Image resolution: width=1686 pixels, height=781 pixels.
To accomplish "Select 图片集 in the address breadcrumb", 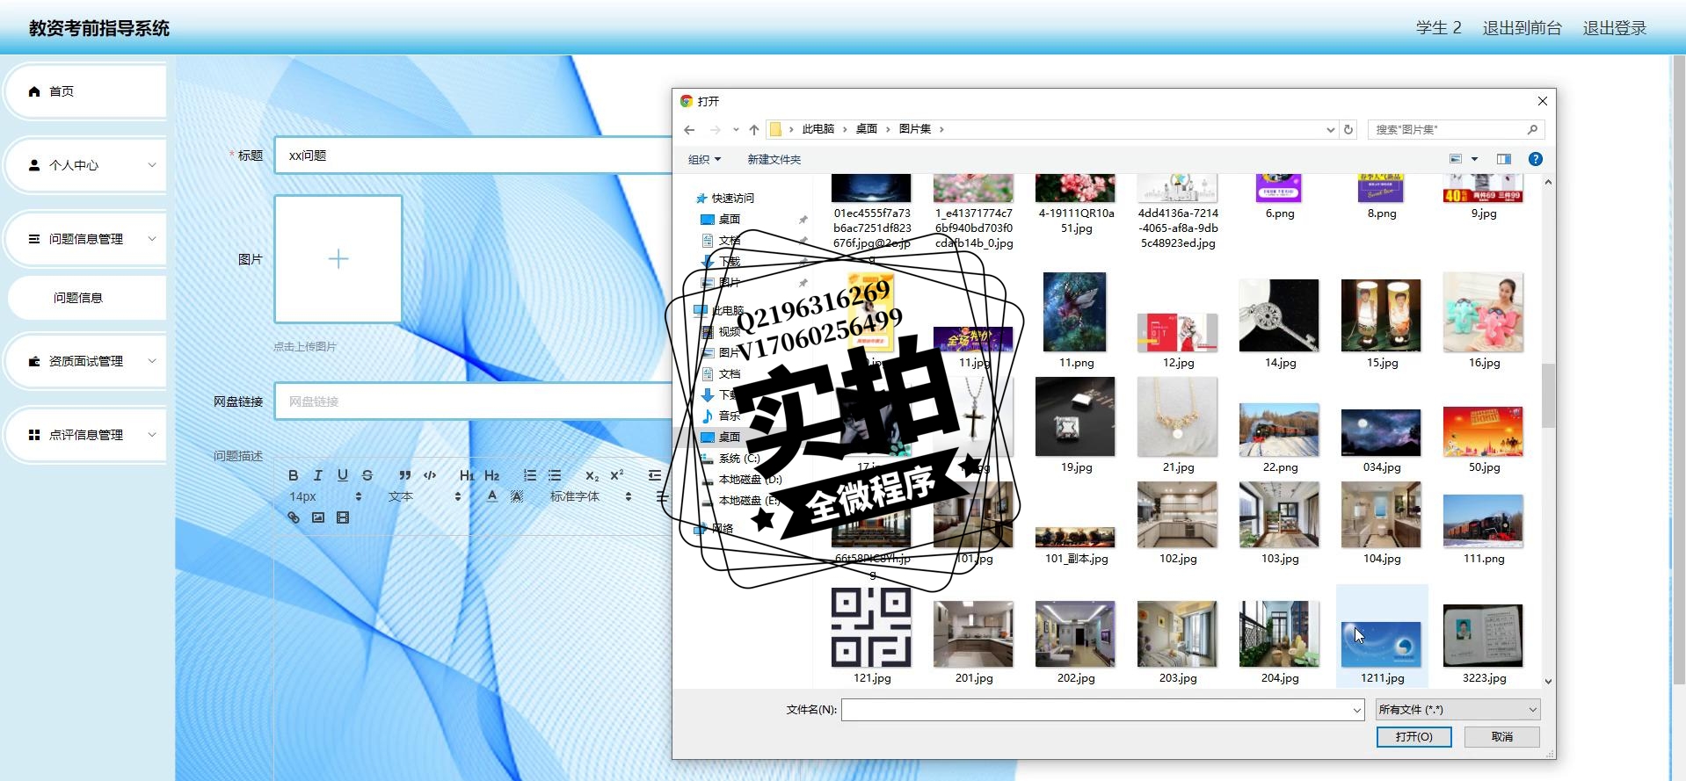I will pos(915,129).
